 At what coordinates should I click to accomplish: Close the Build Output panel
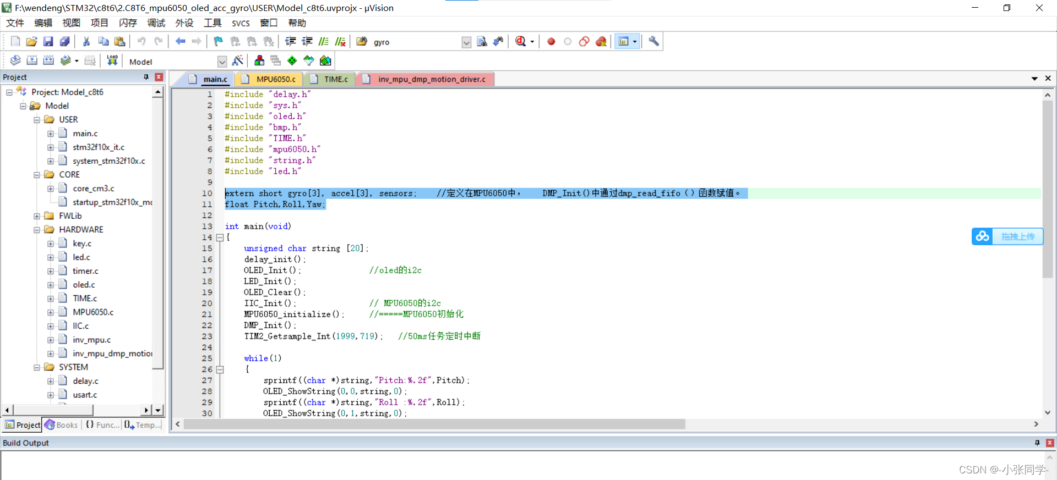(1049, 443)
